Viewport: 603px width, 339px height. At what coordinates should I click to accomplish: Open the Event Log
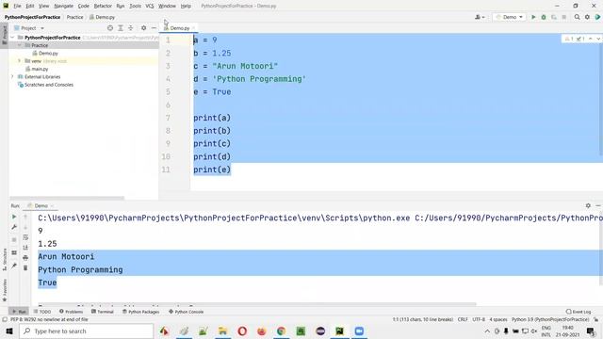pyautogui.click(x=579, y=312)
